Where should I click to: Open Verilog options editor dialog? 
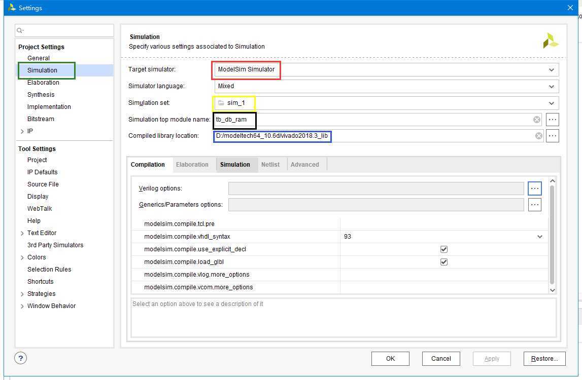tap(534, 188)
